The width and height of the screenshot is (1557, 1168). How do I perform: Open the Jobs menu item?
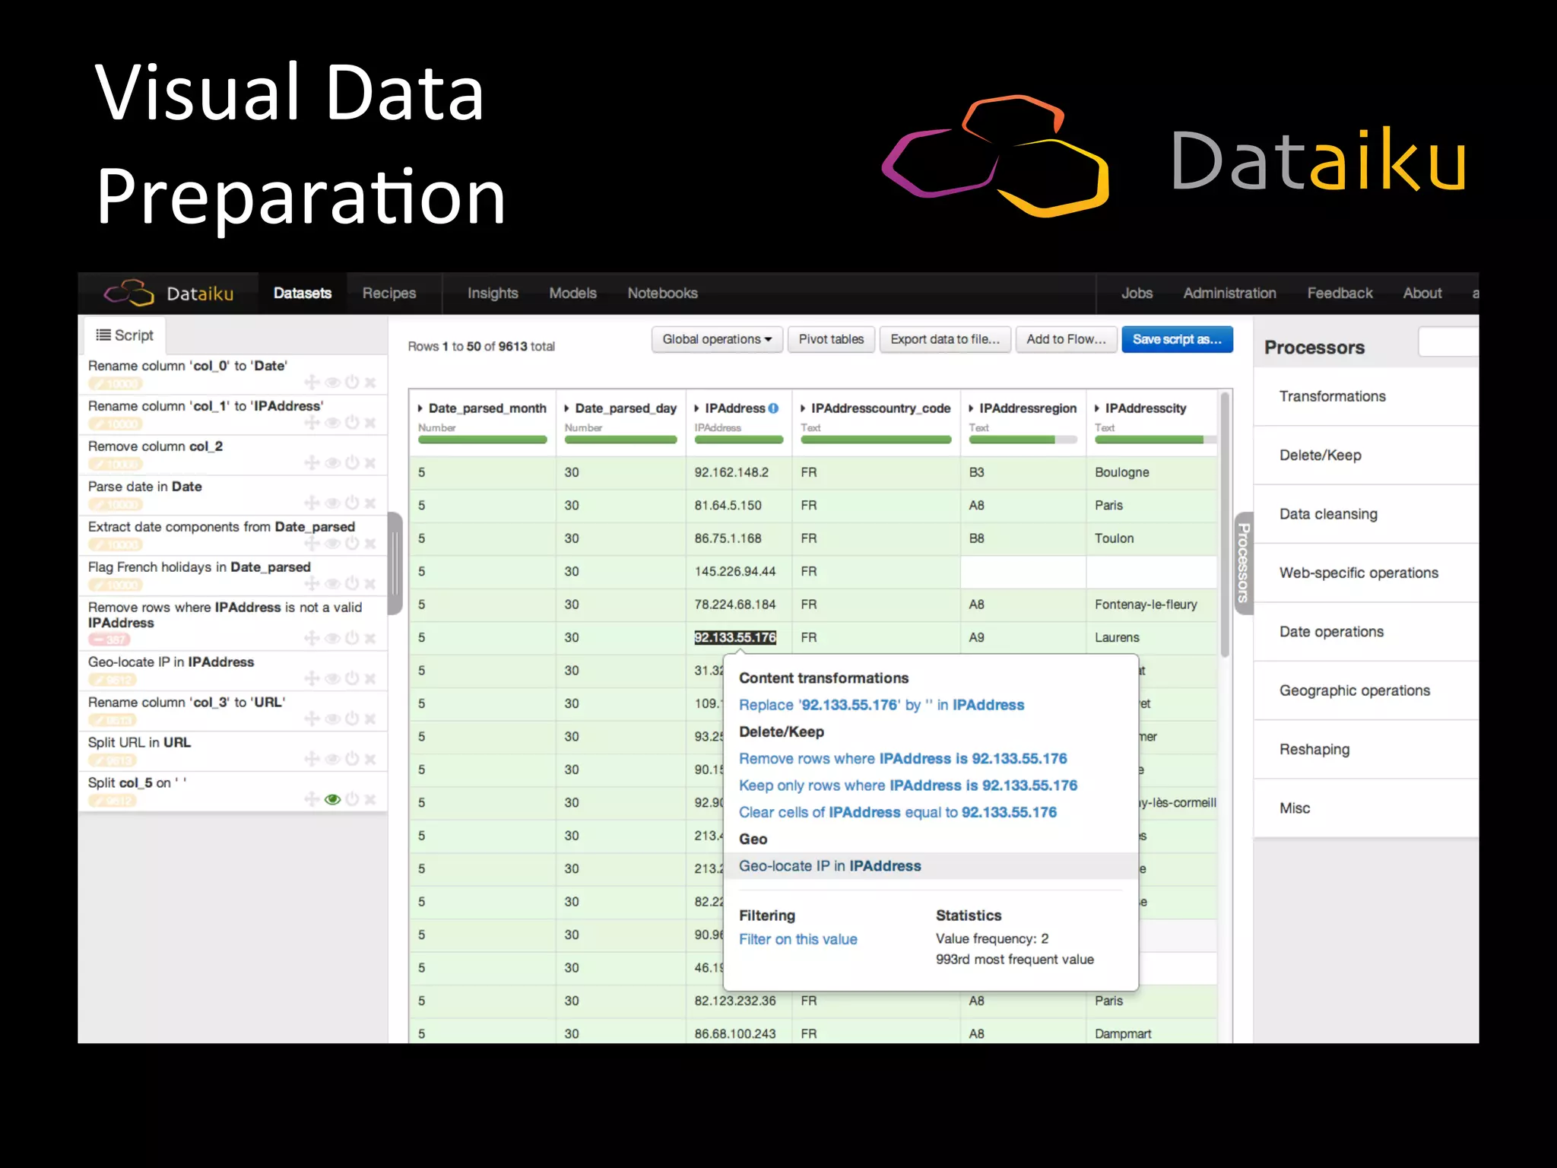(1137, 294)
